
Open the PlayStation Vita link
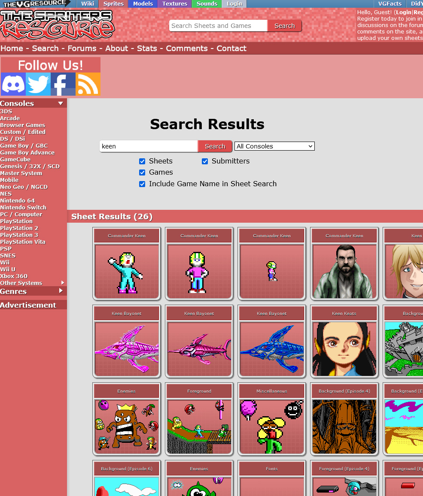[x=23, y=242]
